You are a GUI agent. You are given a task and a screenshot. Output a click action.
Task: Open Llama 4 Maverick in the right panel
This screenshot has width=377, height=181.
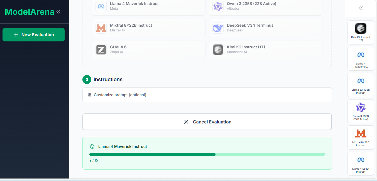361,59
